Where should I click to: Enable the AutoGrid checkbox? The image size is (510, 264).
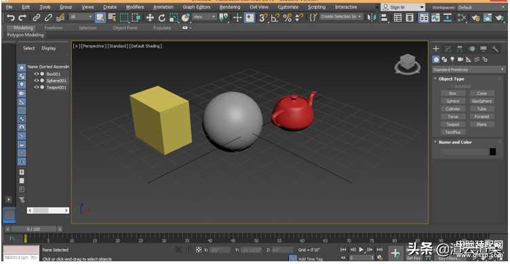point(452,86)
